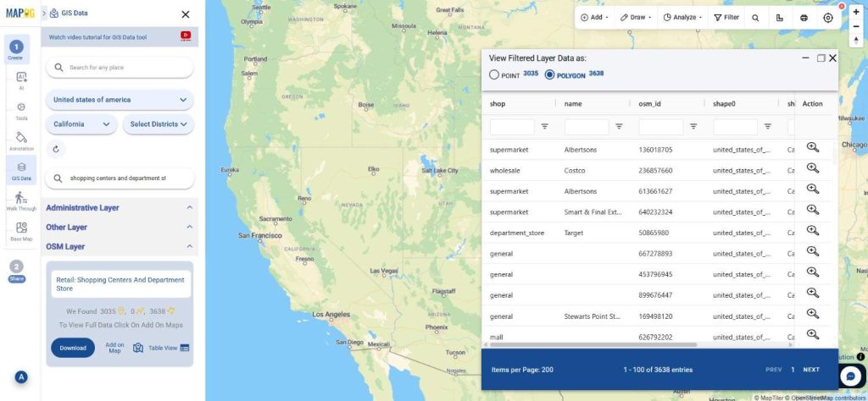Screen dimensions: 868x401
Task: Zoom to the Target row feature
Action: (x=812, y=230)
